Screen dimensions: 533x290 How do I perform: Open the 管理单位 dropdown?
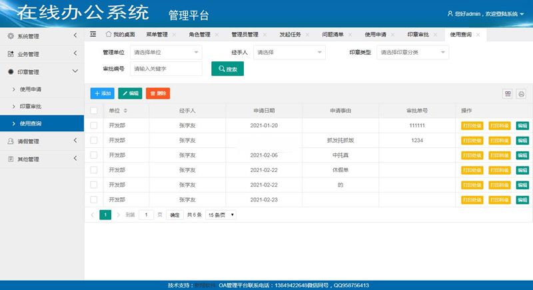click(x=165, y=52)
